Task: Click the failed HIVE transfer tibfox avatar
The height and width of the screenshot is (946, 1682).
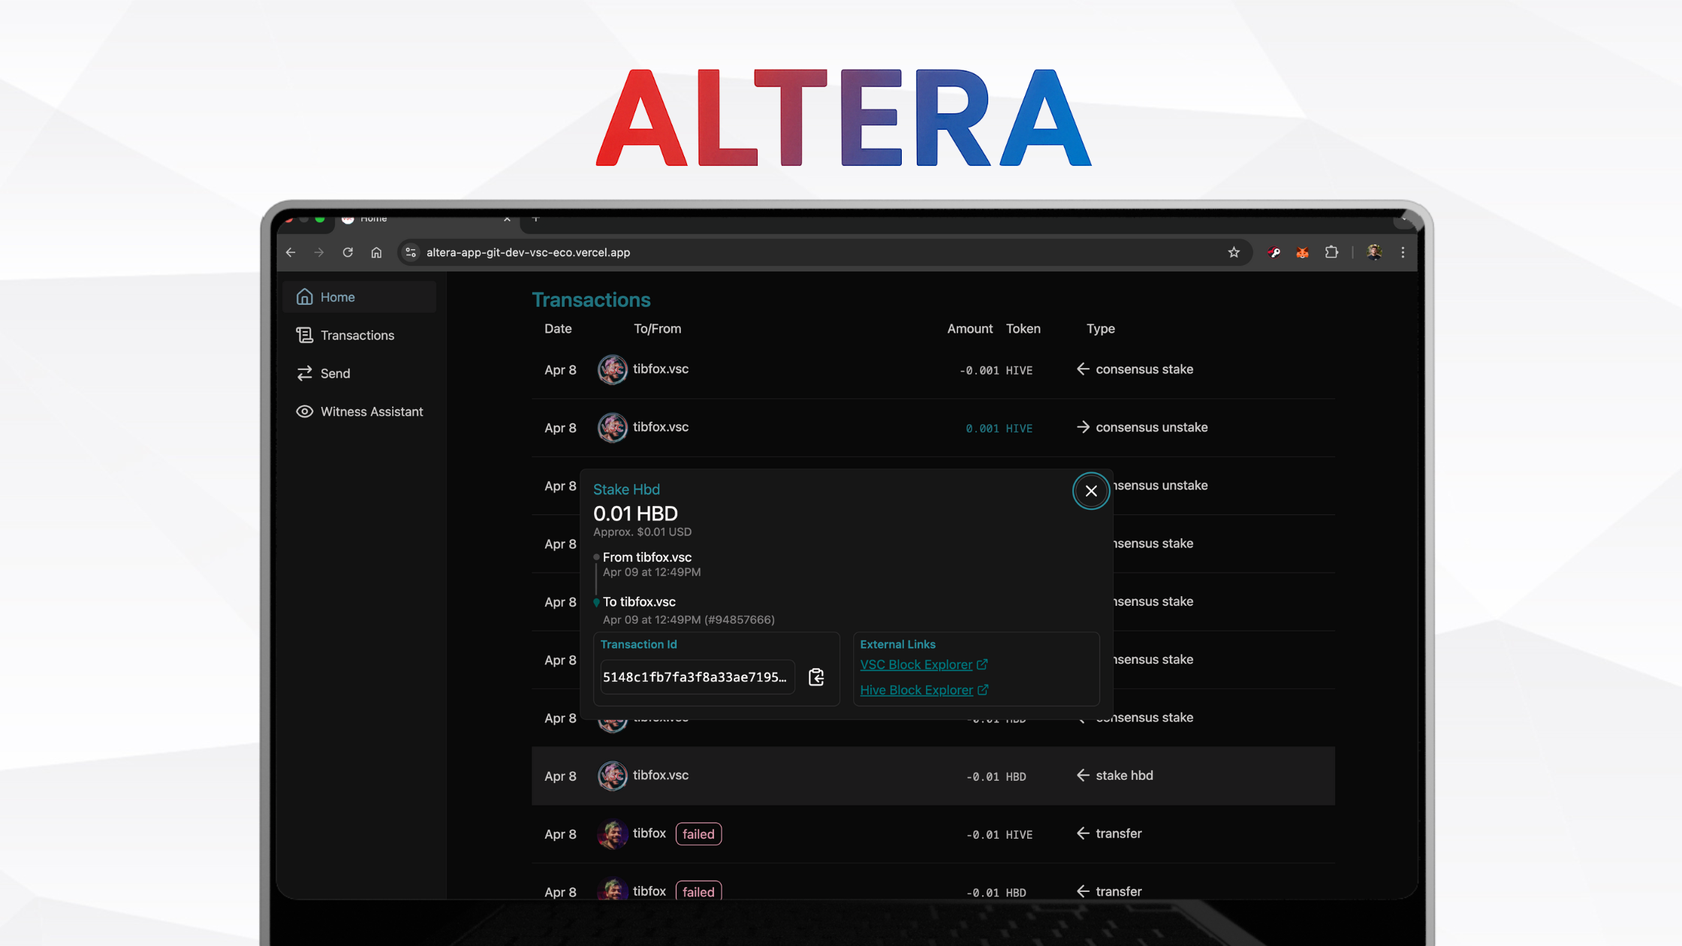Action: (612, 834)
